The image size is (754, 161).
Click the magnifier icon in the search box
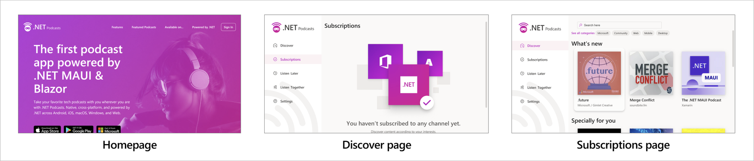pos(580,25)
